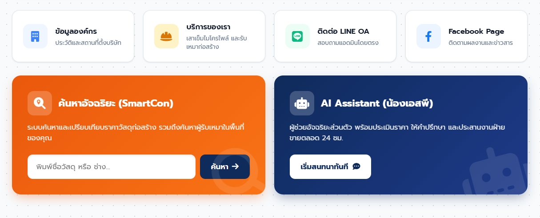Click the AI Assistant robot icon
This screenshot has width=540, height=218.
point(302,103)
